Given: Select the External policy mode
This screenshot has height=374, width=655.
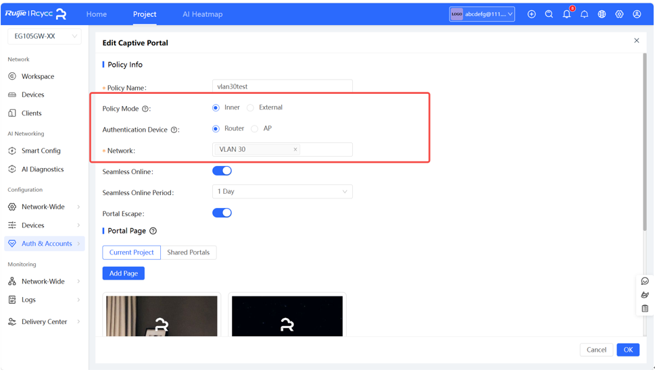Looking at the screenshot, I should (250, 108).
